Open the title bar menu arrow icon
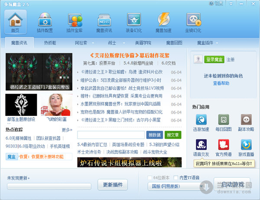This screenshot has width=260, height=200. click(231, 3)
